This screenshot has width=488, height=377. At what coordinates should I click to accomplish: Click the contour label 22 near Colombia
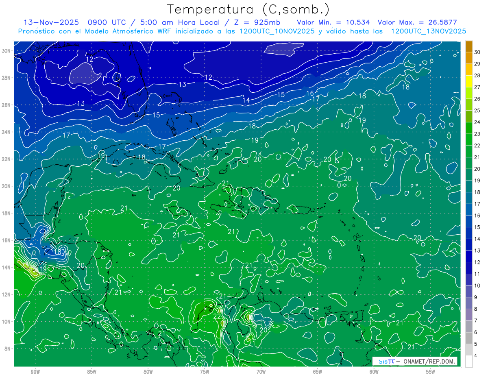(217, 316)
